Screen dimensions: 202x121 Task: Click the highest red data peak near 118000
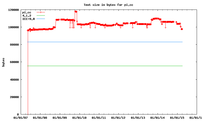75,11
